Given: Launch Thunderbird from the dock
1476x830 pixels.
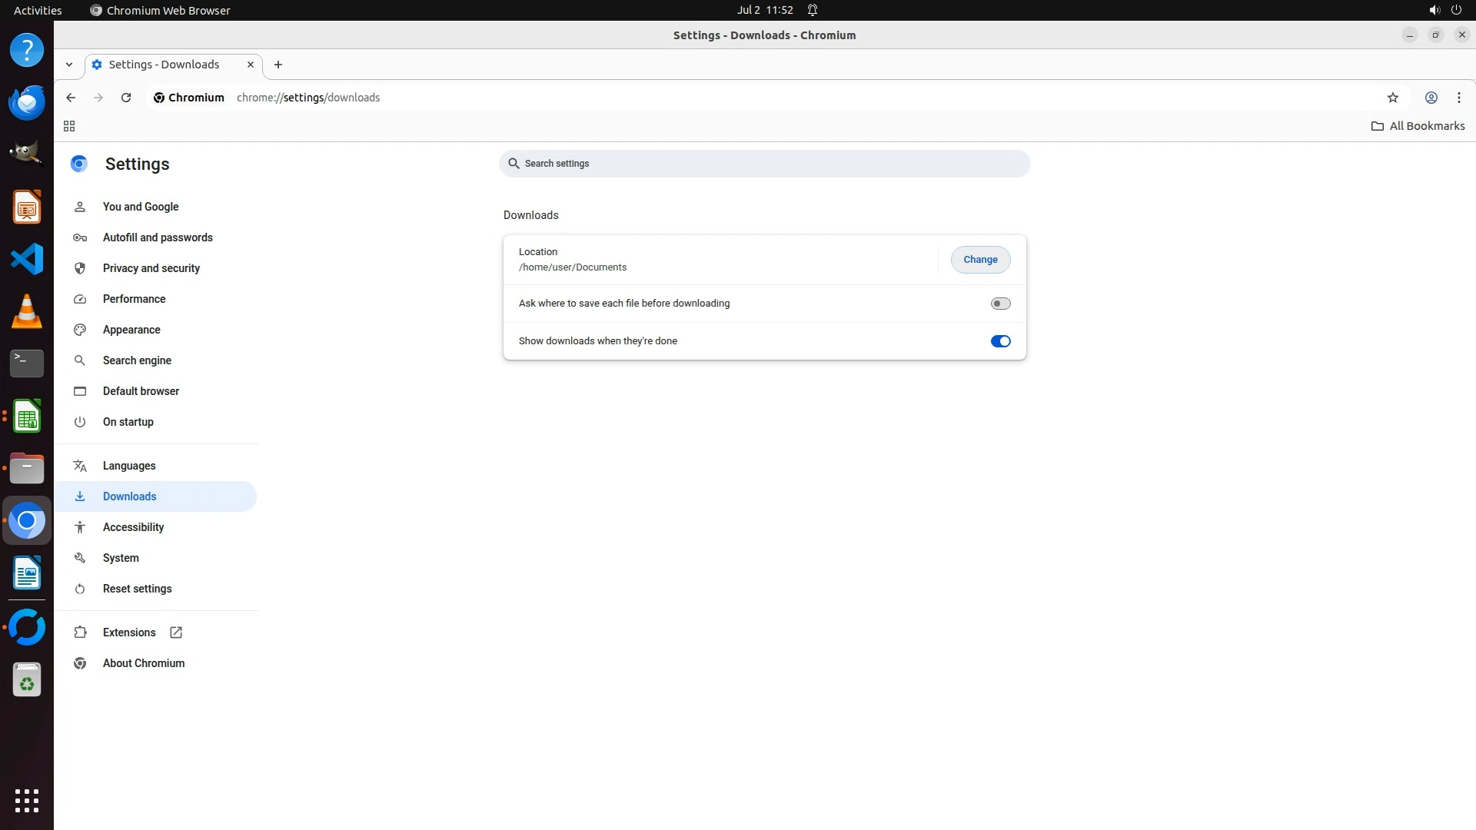Looking at the screenshot, I should click(27, 102).
